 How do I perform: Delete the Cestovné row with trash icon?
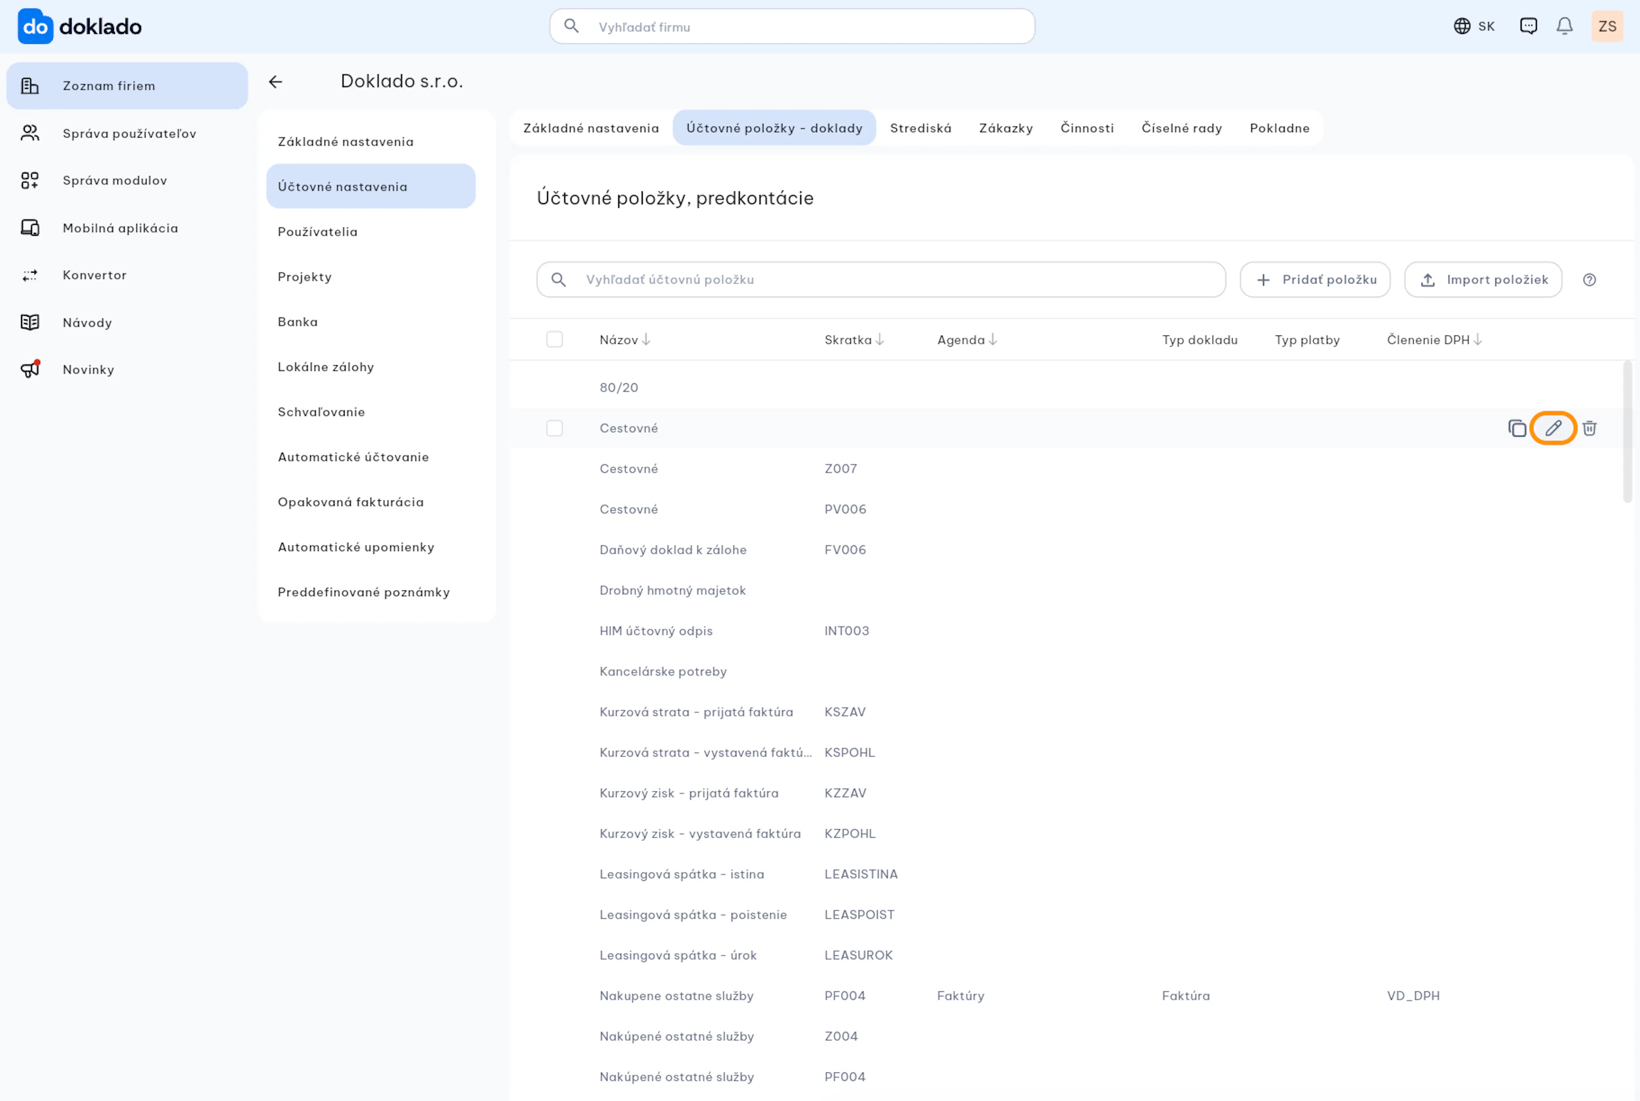pyautogui.click(x=1590, y=429)
